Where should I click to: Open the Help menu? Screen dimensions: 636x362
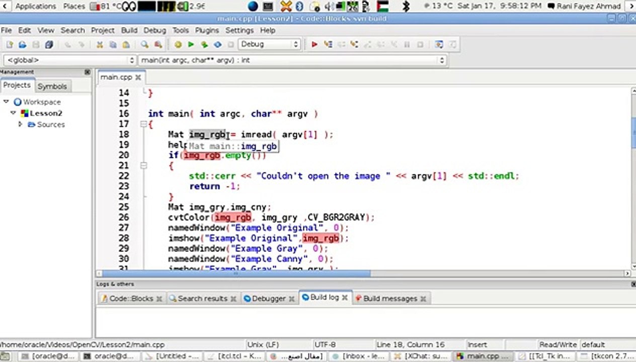[268, 30]
